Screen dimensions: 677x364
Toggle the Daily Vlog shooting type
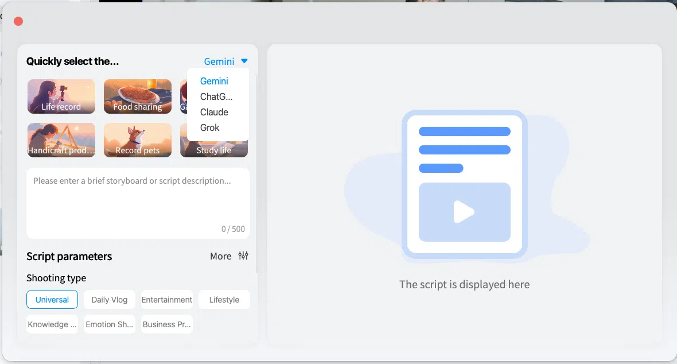(x=110, y=300)
